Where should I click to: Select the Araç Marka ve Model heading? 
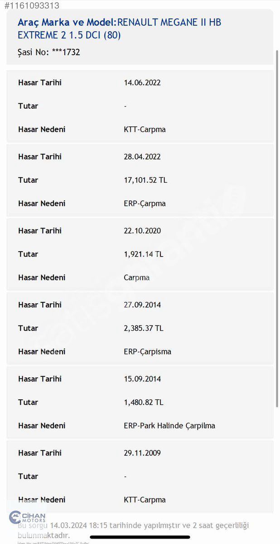120,28
